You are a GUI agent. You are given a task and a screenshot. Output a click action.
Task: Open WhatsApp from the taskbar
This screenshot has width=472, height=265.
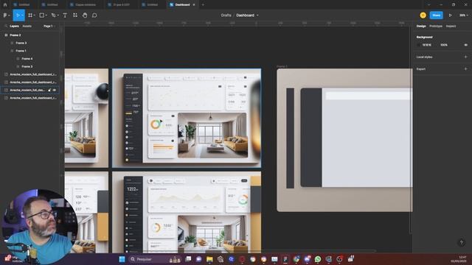[318, 259]
